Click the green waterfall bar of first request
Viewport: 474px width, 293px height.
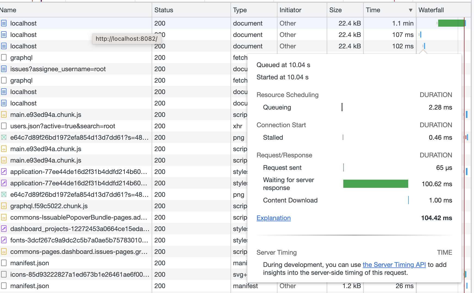pos(451,23)
